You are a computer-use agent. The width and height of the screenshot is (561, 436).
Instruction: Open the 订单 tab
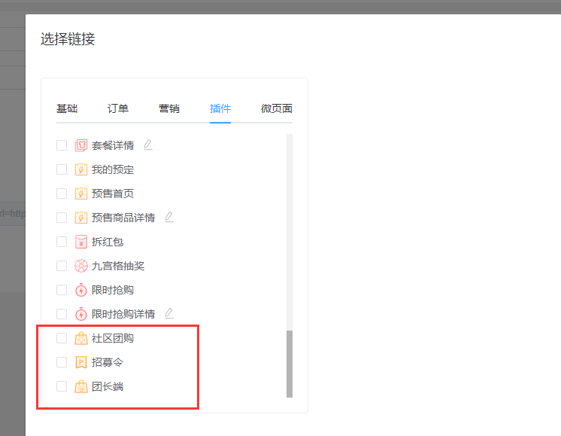118,108
